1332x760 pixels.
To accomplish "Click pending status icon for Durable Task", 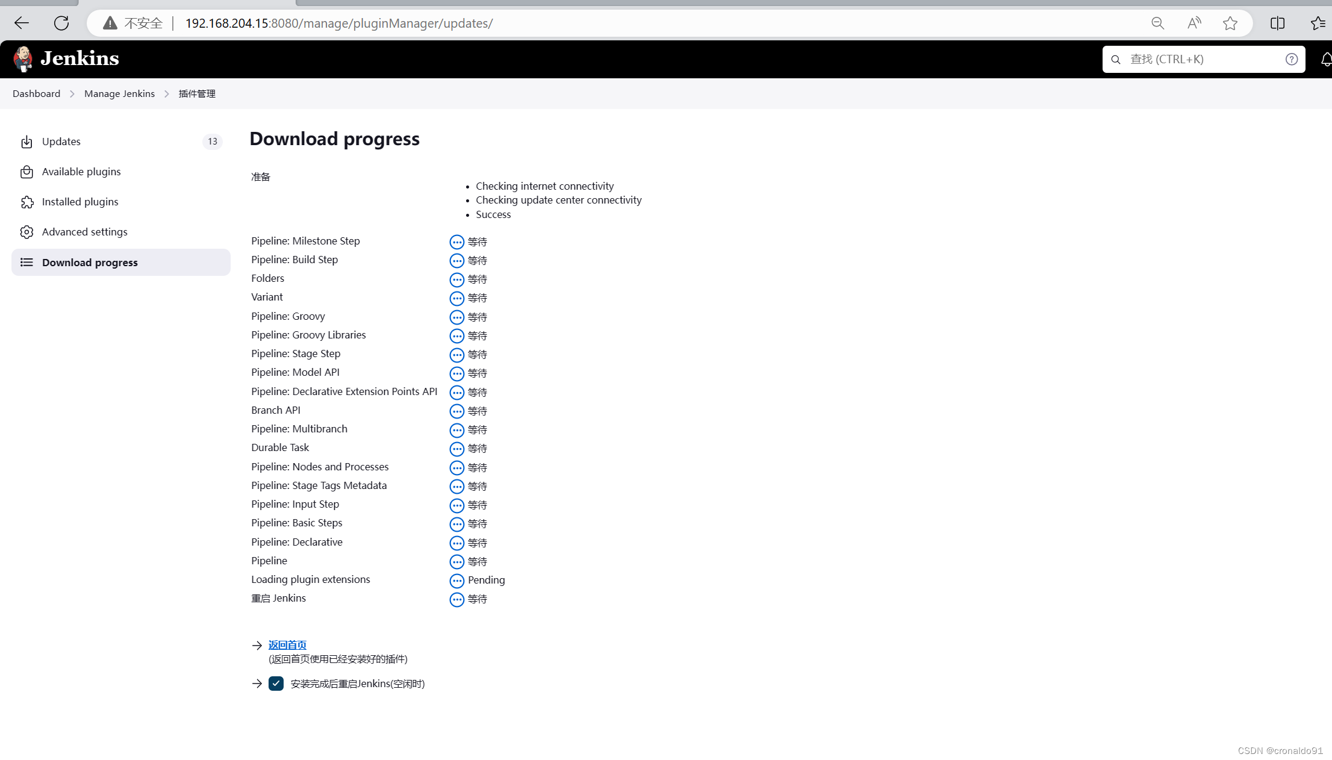I will pyautogui.click(x=457, y=449).
